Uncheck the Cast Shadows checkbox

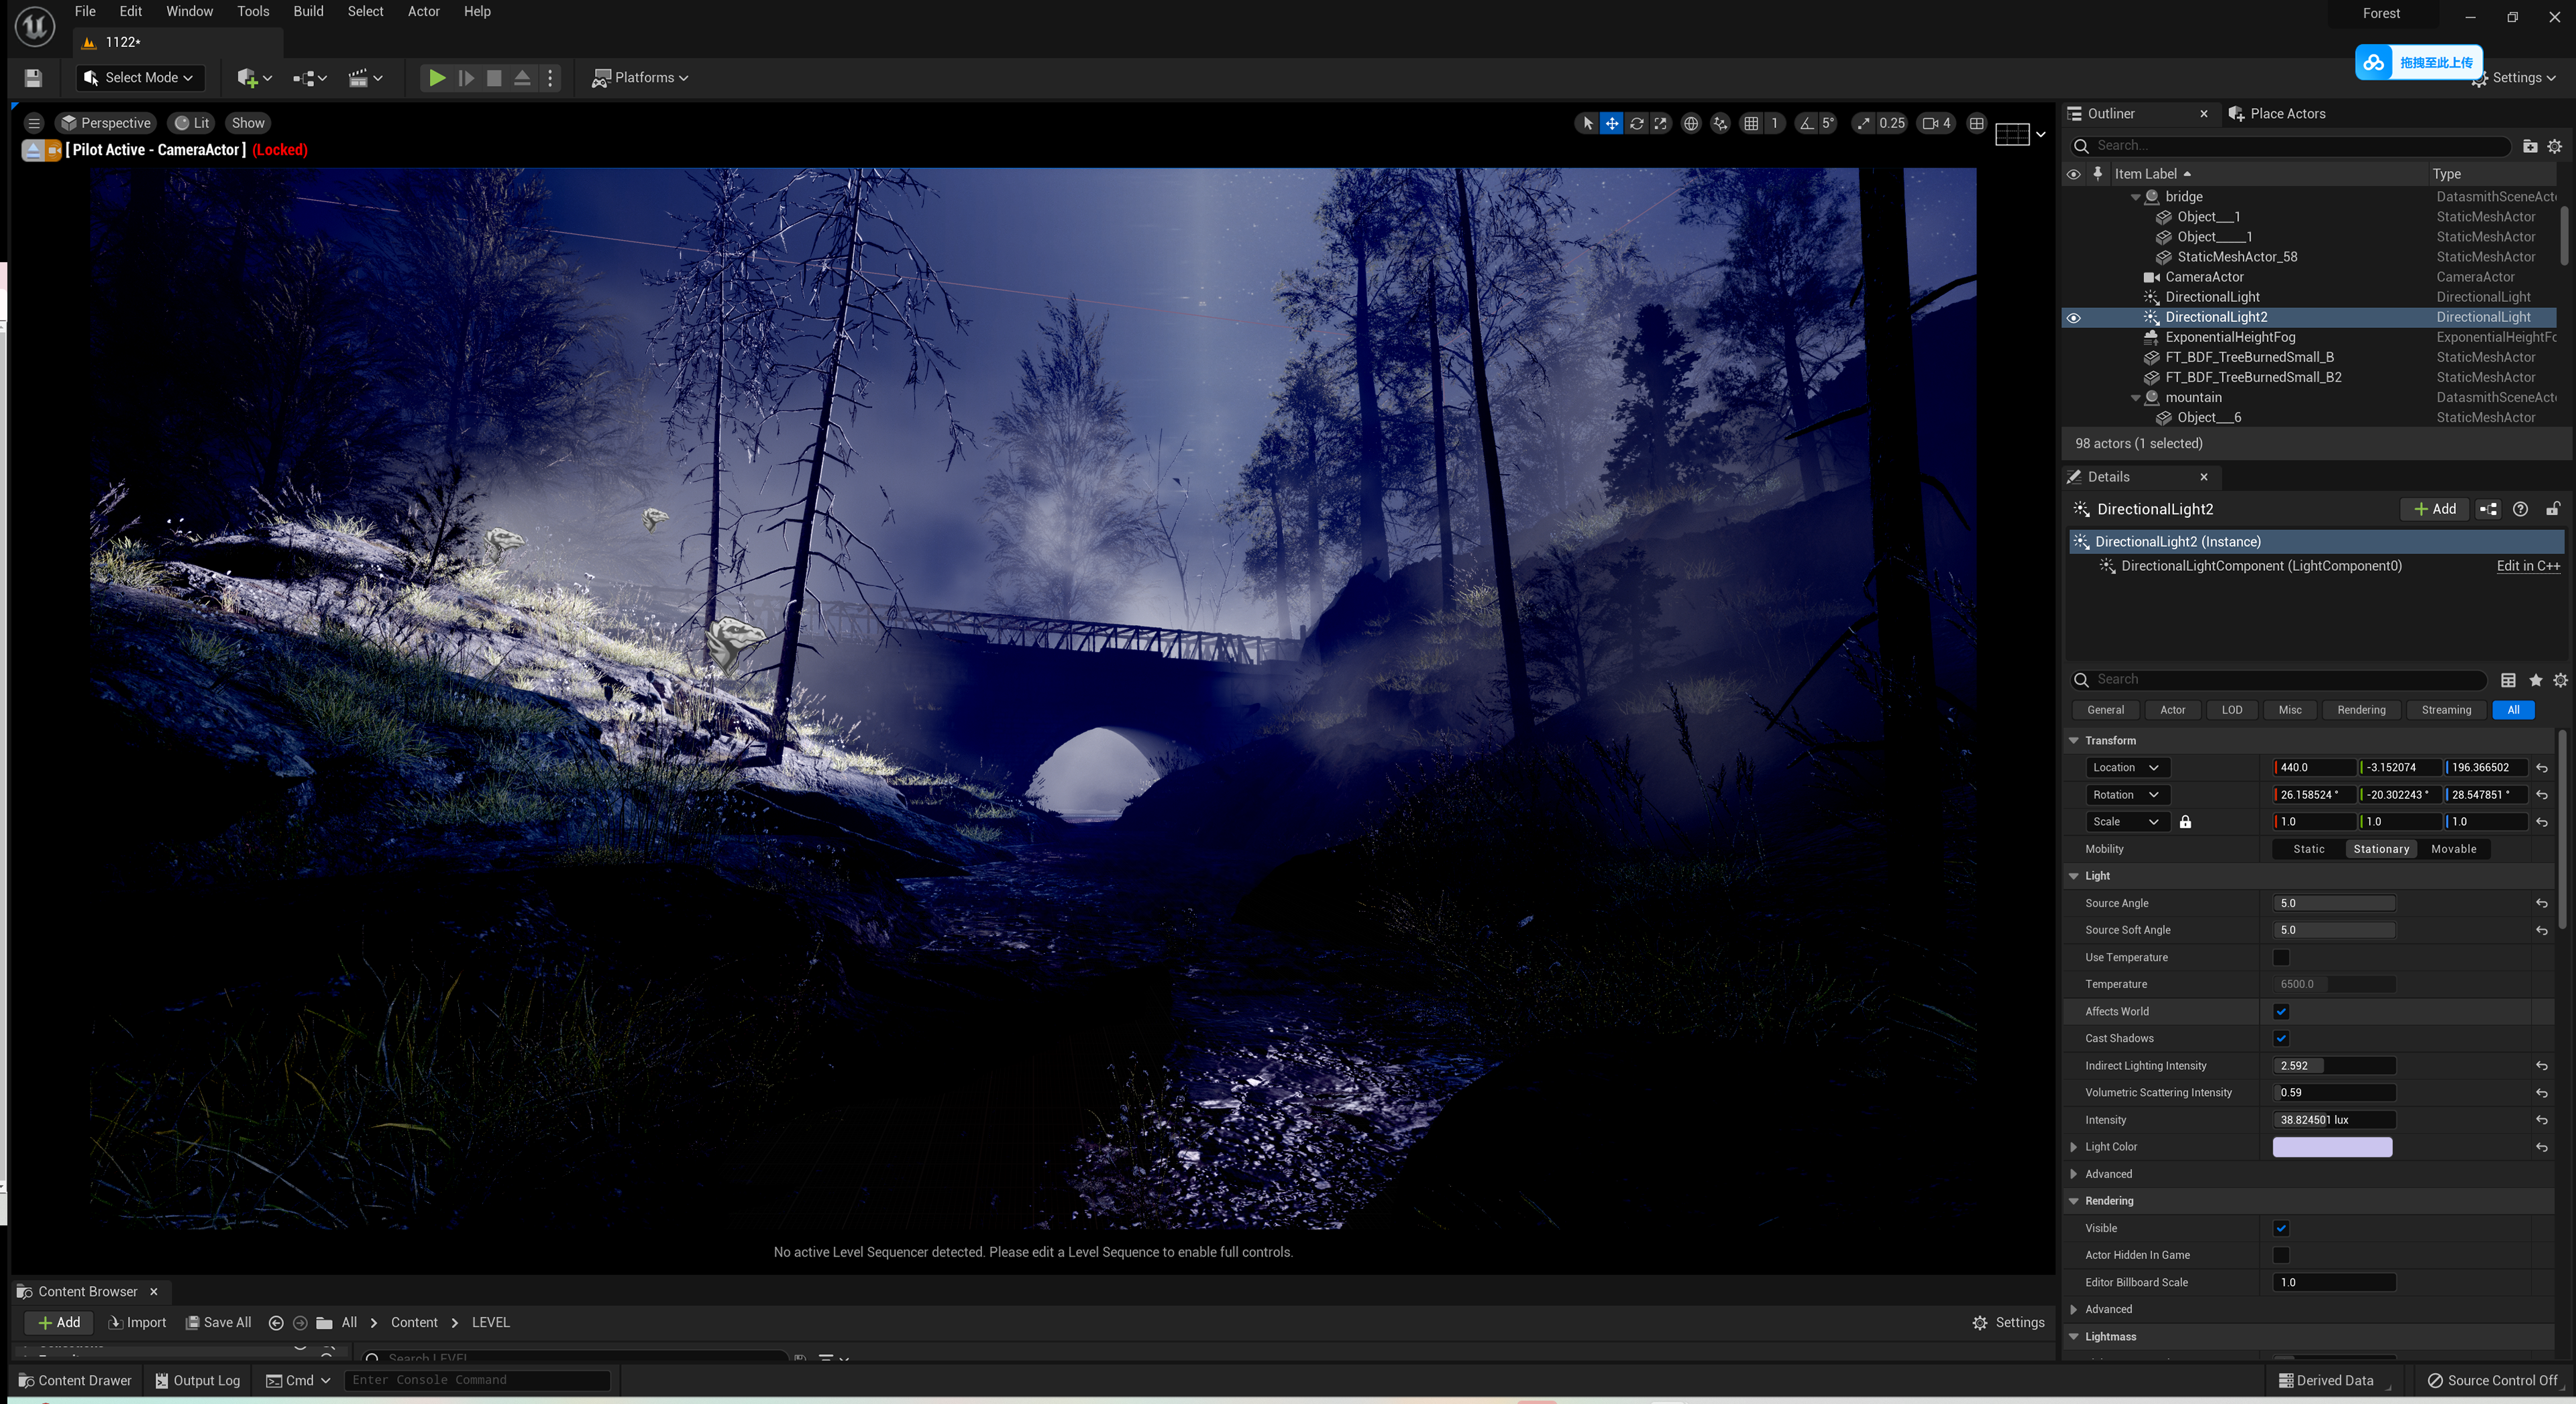click(x=2281, y=1038)
